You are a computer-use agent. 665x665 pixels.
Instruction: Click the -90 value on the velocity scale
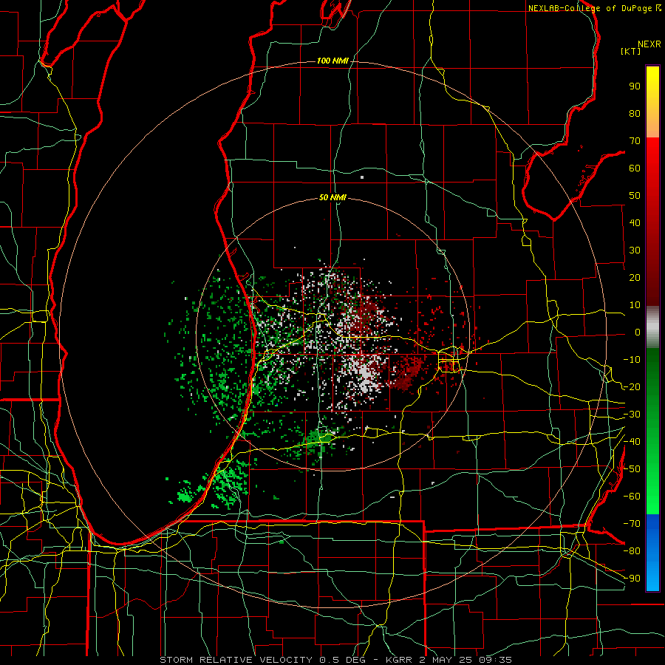click(632, 578)
